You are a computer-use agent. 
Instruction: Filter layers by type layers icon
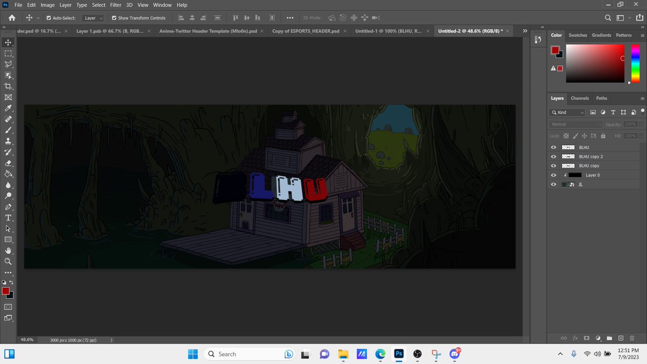click(613, 112)
